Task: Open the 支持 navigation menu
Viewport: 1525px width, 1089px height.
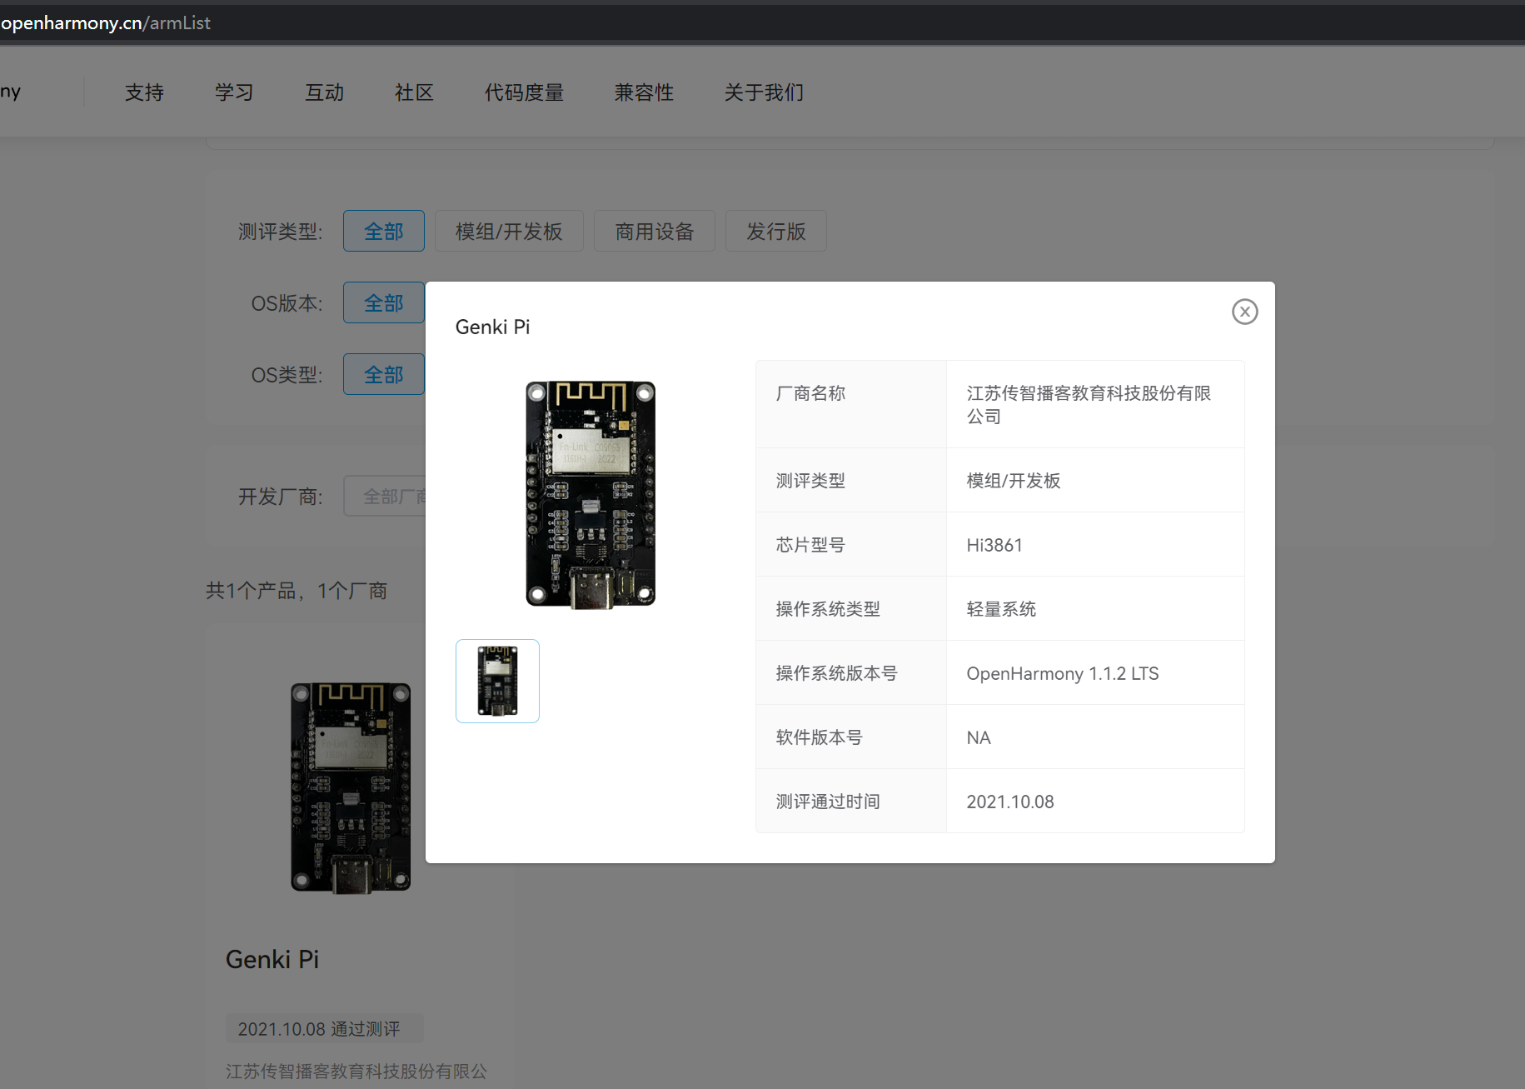Action: [144, 92]
